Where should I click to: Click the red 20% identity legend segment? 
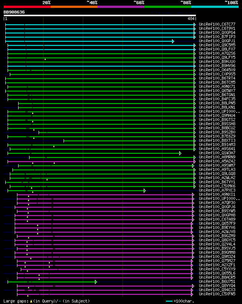[x=27, y=7]
